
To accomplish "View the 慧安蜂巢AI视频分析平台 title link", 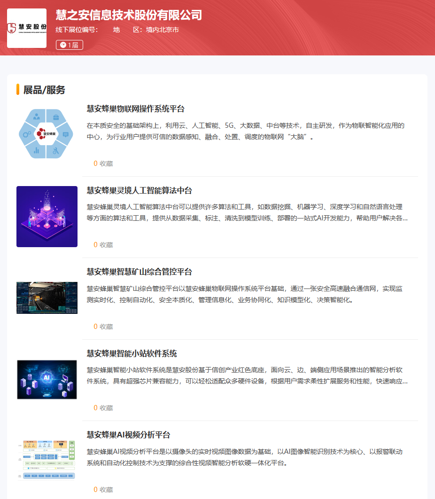I will (x=128, y=435).
